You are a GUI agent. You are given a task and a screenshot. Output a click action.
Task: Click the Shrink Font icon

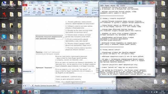pos(60,10)
